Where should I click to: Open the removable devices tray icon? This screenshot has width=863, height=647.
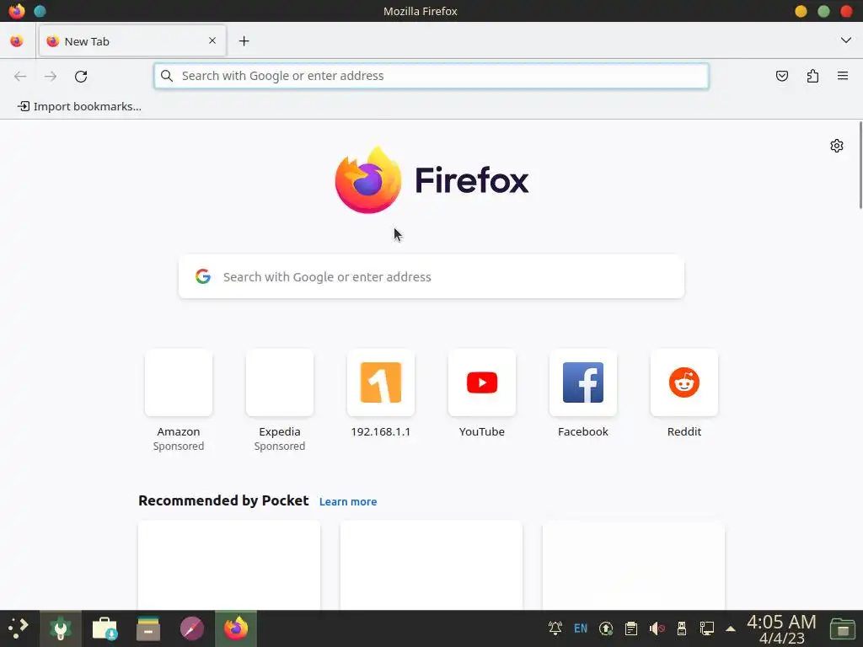[x=682, y=628]
